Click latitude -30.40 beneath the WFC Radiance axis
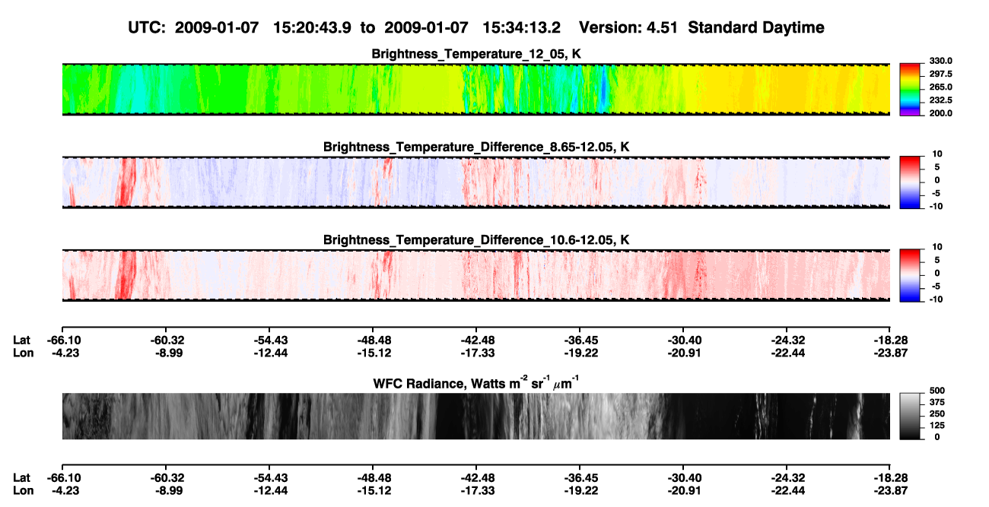The height and width of the screenshot is (507, 989). pos(683,477)
